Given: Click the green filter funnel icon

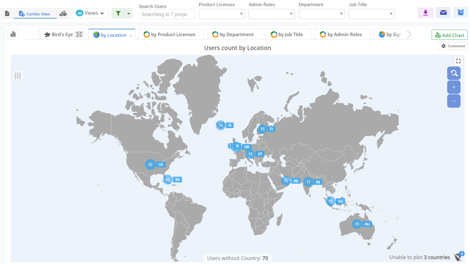Looking at the screenshot, I should tap(118, 13).
